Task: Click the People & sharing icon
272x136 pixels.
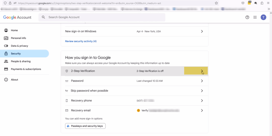Action: [6, 61]
